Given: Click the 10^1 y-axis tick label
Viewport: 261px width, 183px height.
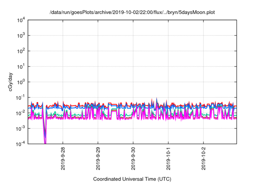Looking at the screenshot, I should click(x=21, y=67).
